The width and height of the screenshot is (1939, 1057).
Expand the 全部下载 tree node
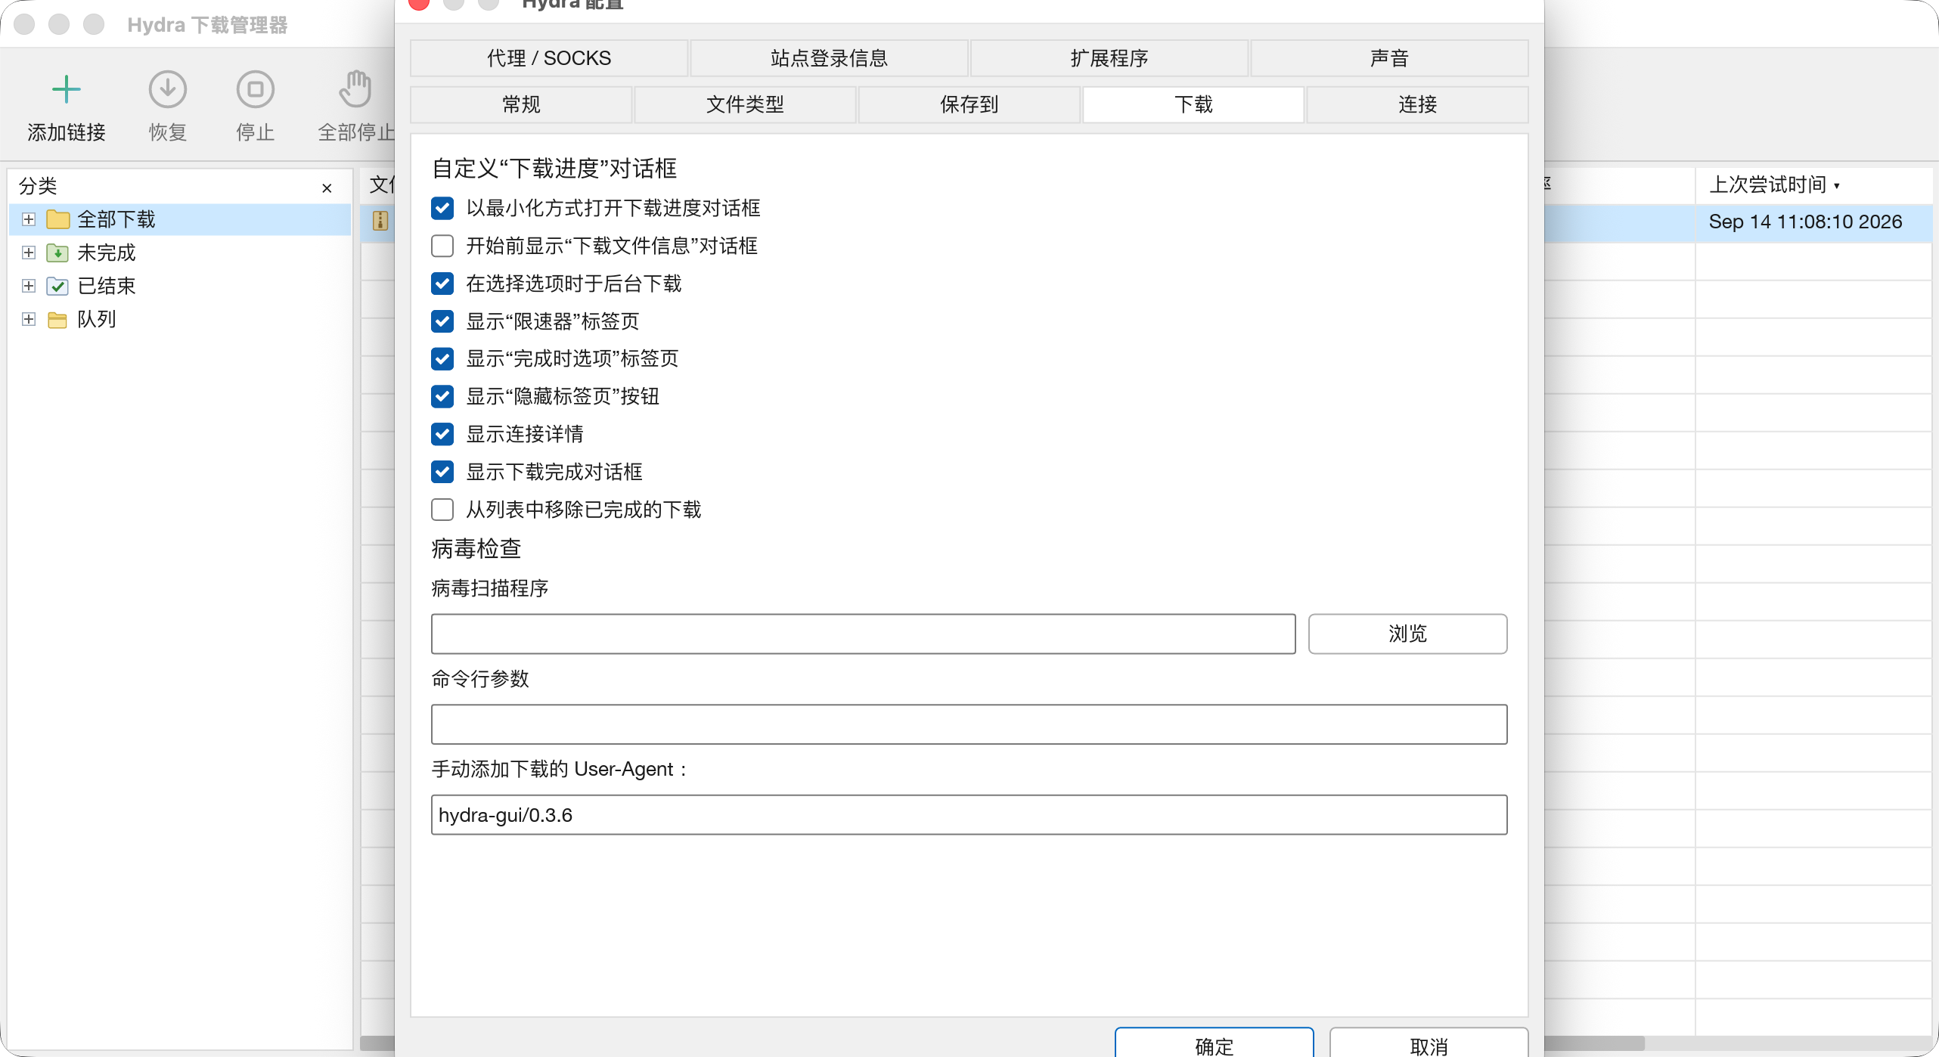point(29,219)
